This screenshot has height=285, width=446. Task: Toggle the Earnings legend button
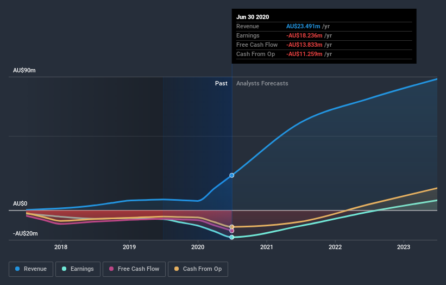[x=78, y=269]
